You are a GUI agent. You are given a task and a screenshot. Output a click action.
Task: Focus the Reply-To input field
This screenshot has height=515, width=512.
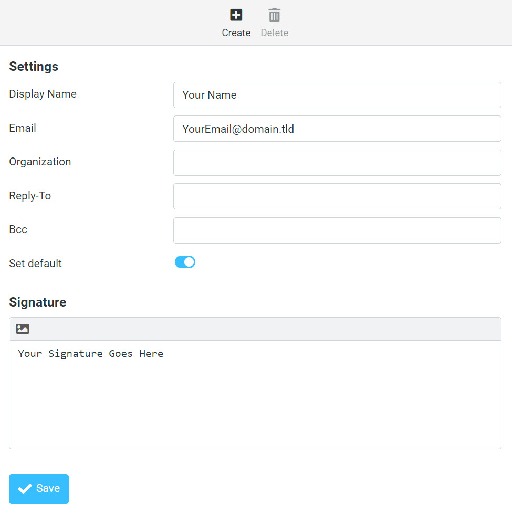tap(337, 196)
